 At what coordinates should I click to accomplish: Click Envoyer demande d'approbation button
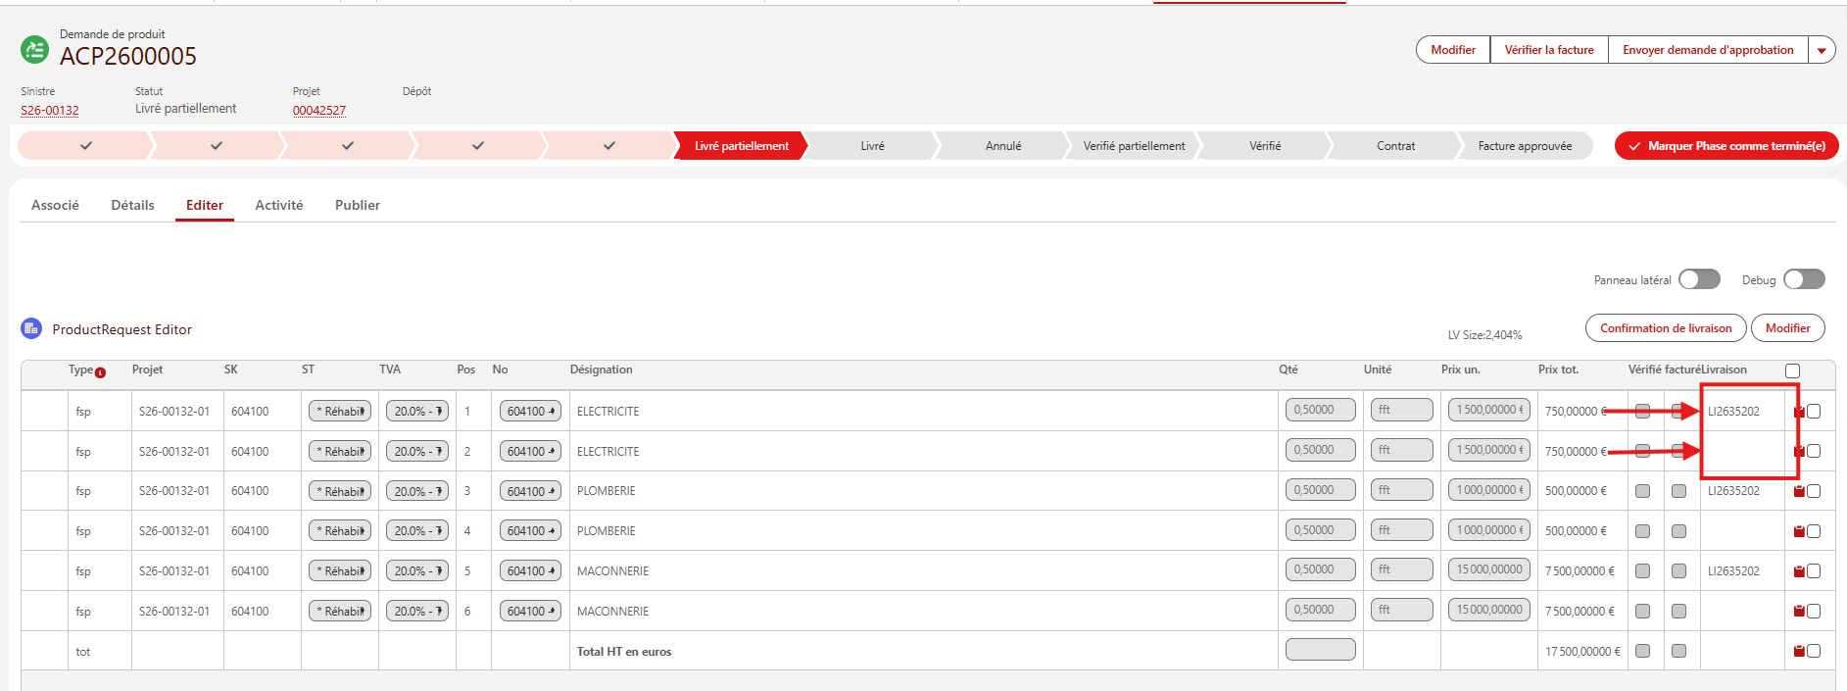(1708, 50)
